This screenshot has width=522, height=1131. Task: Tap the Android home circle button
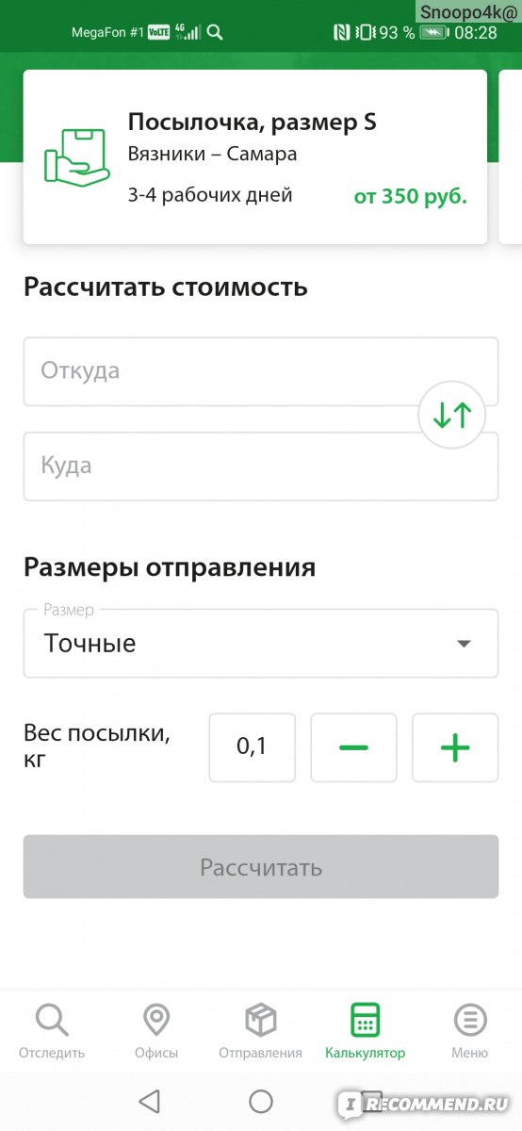pyautogui.click(x=261, y=1101)
